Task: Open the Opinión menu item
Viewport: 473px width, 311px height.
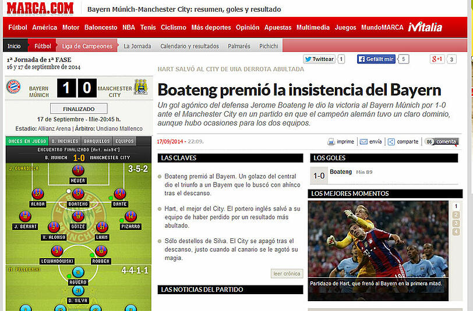Action: 248,27
